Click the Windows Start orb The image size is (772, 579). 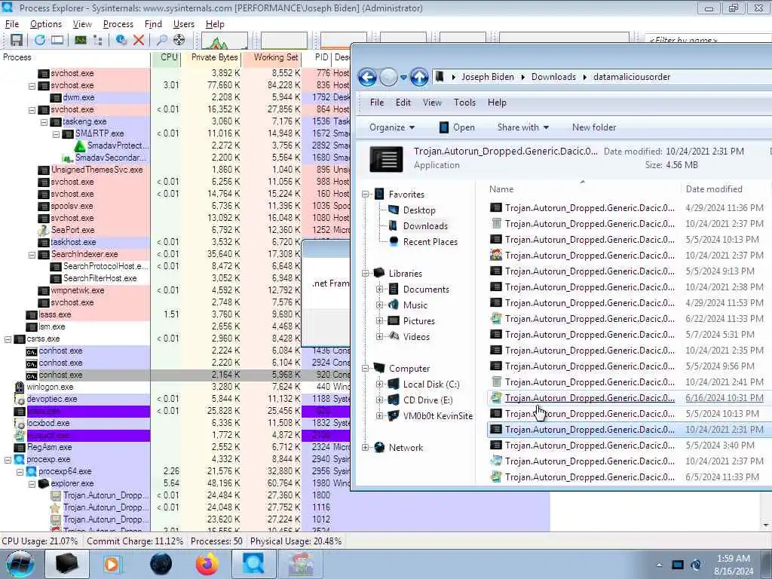tap(20, 564)
